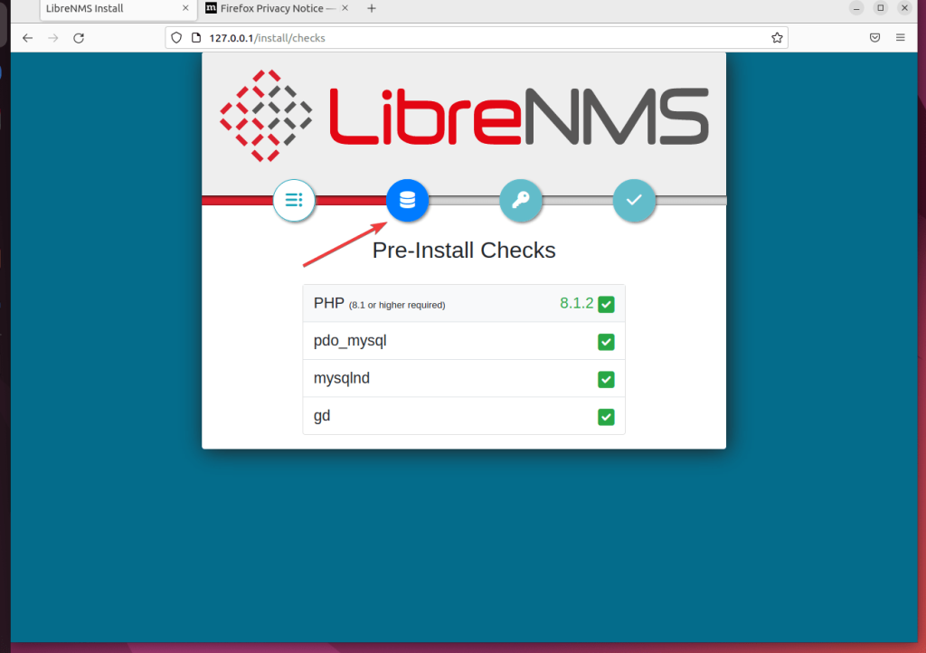Select the PHP version text 8.1.2
926x653 pixels.
[x=576, y=304]
